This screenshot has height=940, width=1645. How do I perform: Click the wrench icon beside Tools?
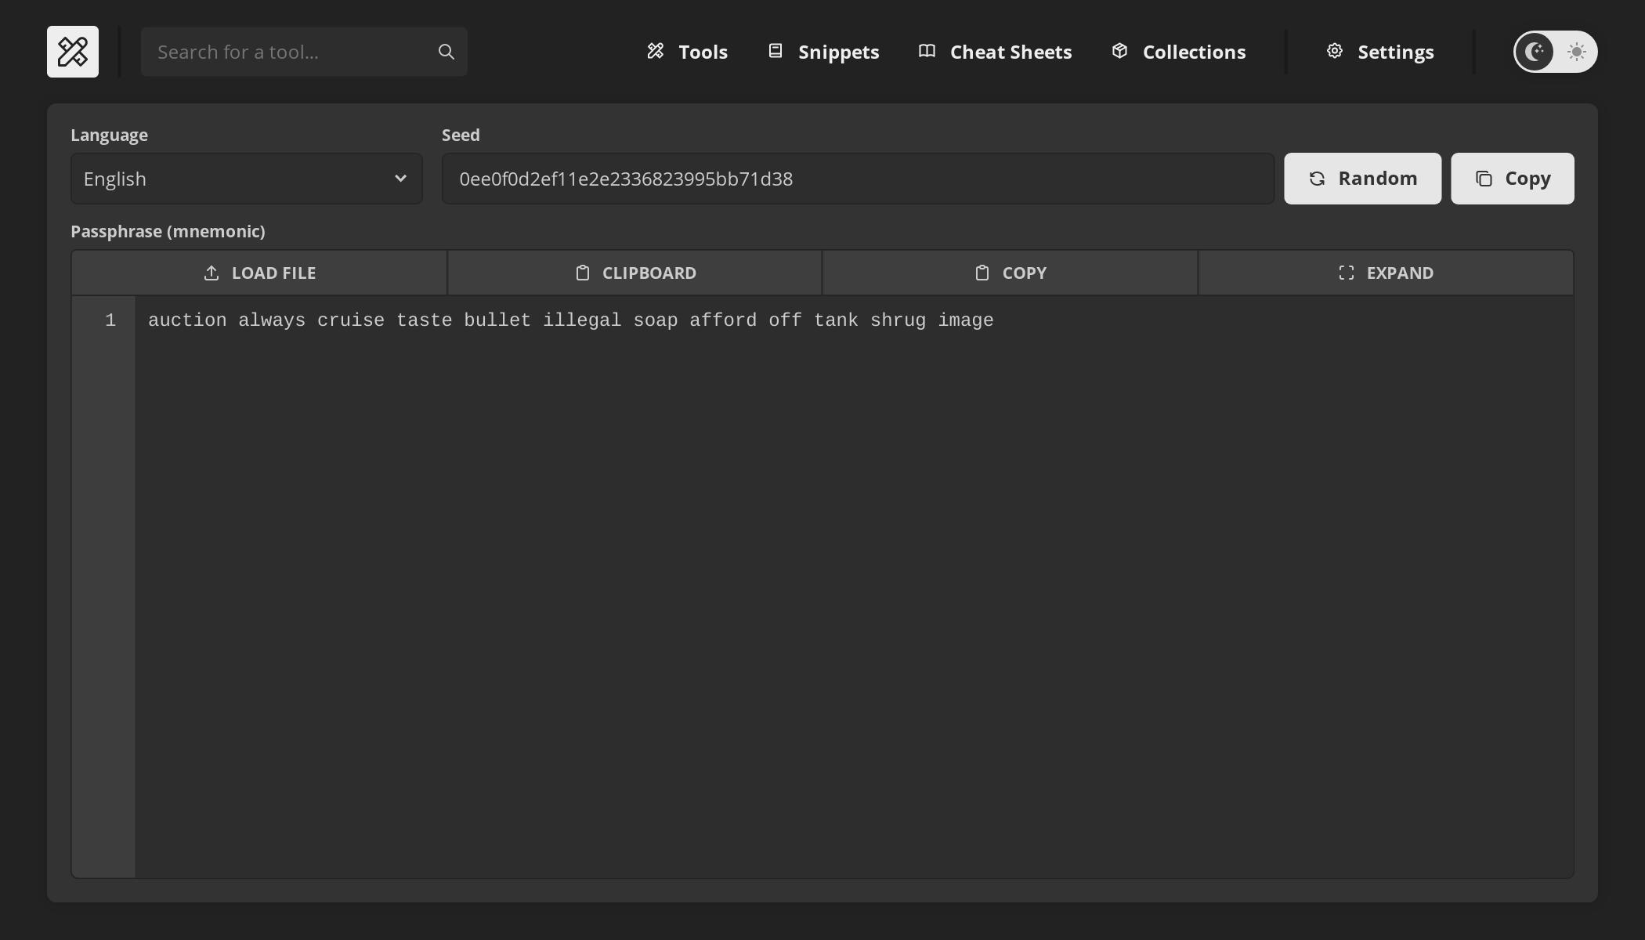point(656,51)
